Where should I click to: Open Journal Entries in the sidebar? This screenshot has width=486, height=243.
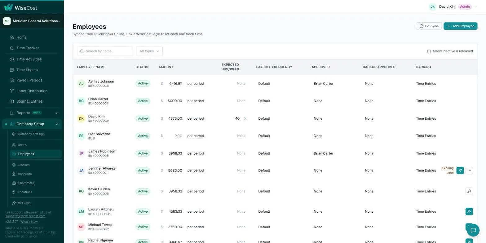29,101
